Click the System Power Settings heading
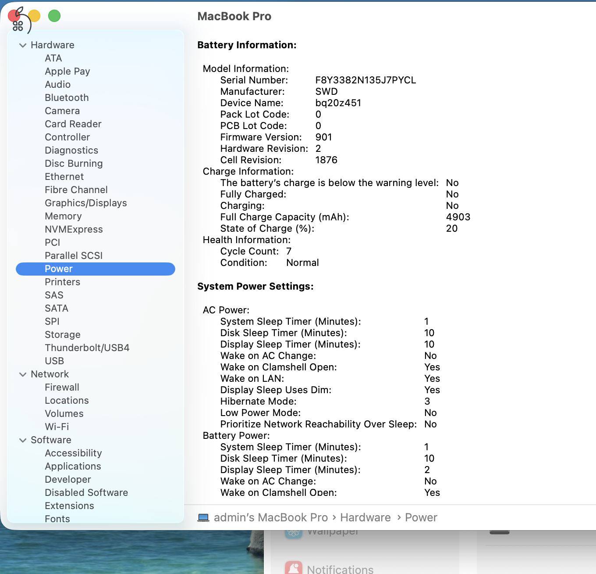The image size is (596, 574). tap(255, 287)
